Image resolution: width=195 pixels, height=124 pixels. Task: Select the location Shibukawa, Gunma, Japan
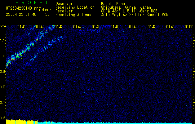[126, 7]
